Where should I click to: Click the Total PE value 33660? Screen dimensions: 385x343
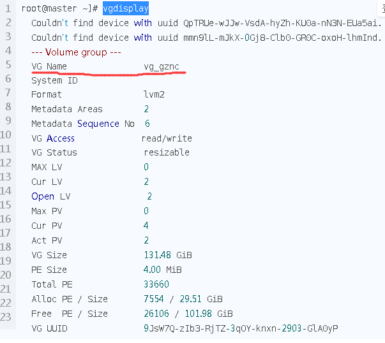coord(156,284)
